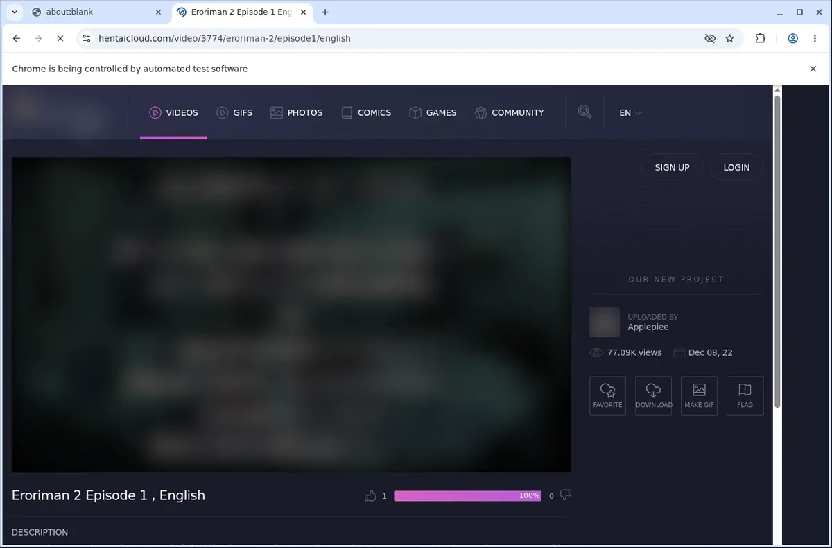The image size is (832, 548).
Task: Bookmark this page with the star
Action: (x=729, y=38)
